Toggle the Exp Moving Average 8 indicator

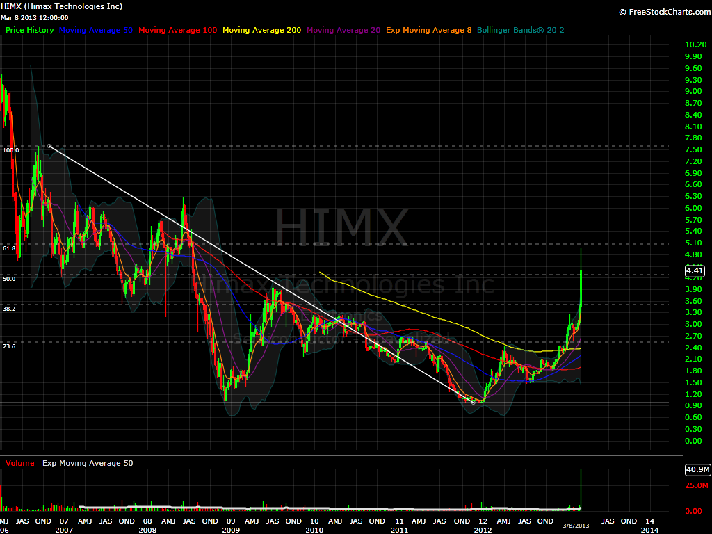click(x=428, y=30)
